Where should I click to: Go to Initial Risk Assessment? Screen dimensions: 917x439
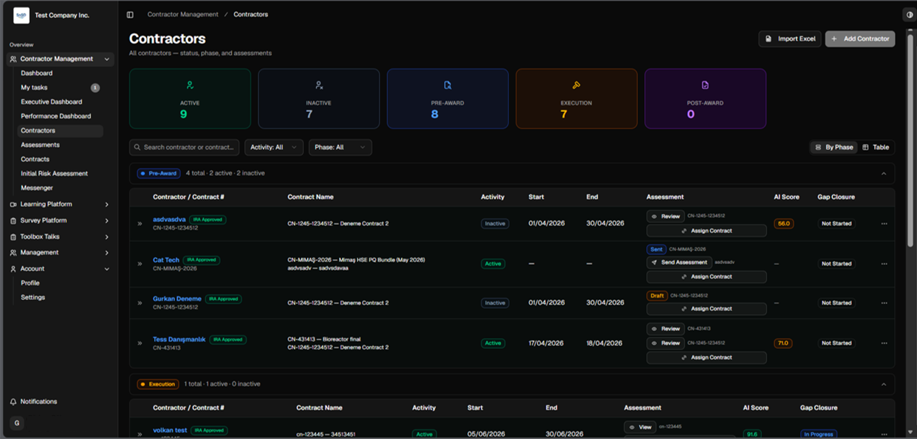point(54,174)
